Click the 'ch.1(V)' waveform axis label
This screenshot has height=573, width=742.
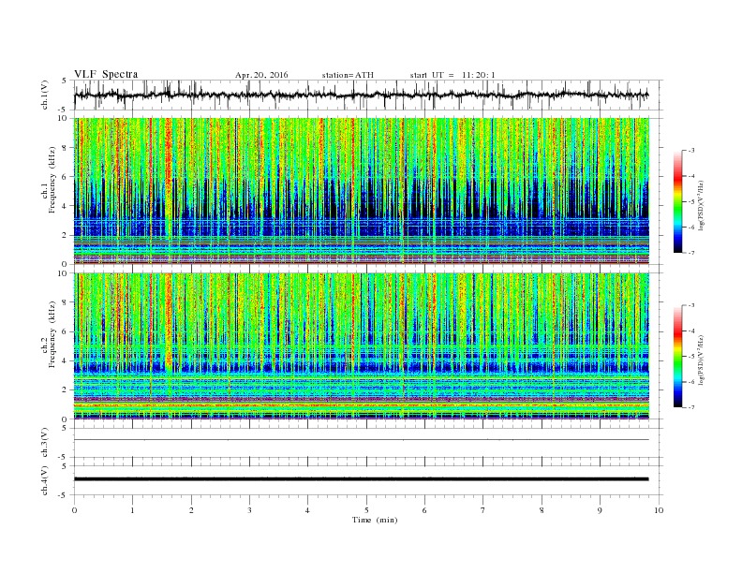(x=45, y=95)
